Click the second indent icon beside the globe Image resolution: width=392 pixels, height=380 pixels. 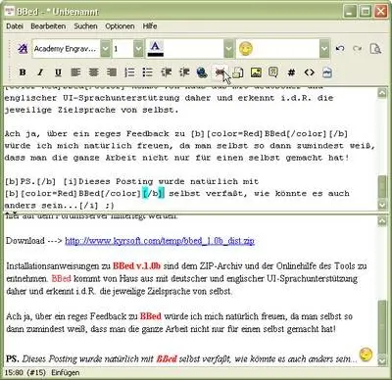tap(184, 72)
